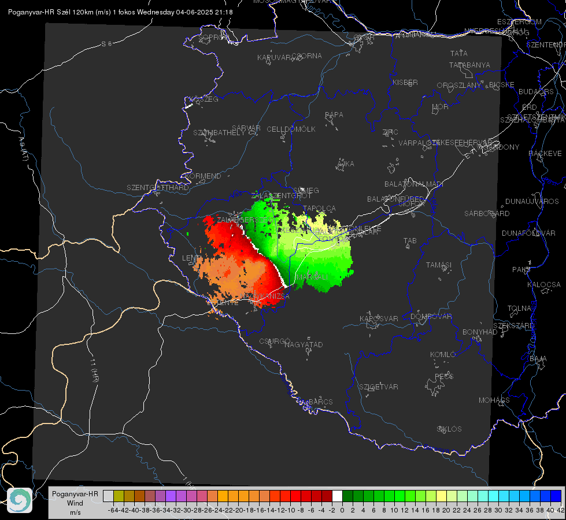The height and width of the screenshot is (520, 566).
Task: Click the DOMBÓVÁR label
Action: coord(431,317)
